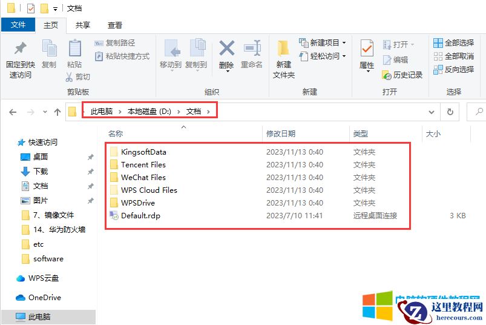Click Select none (全部取消)
Image resolution: width=486 pixels, height=325 pixels.
tap(453, 56)
